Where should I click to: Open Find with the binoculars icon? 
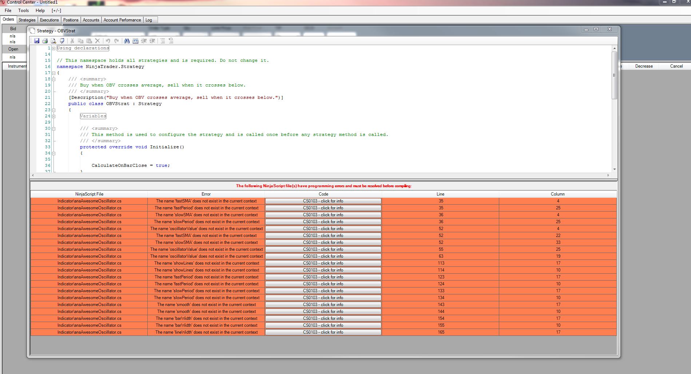[127, 41]
